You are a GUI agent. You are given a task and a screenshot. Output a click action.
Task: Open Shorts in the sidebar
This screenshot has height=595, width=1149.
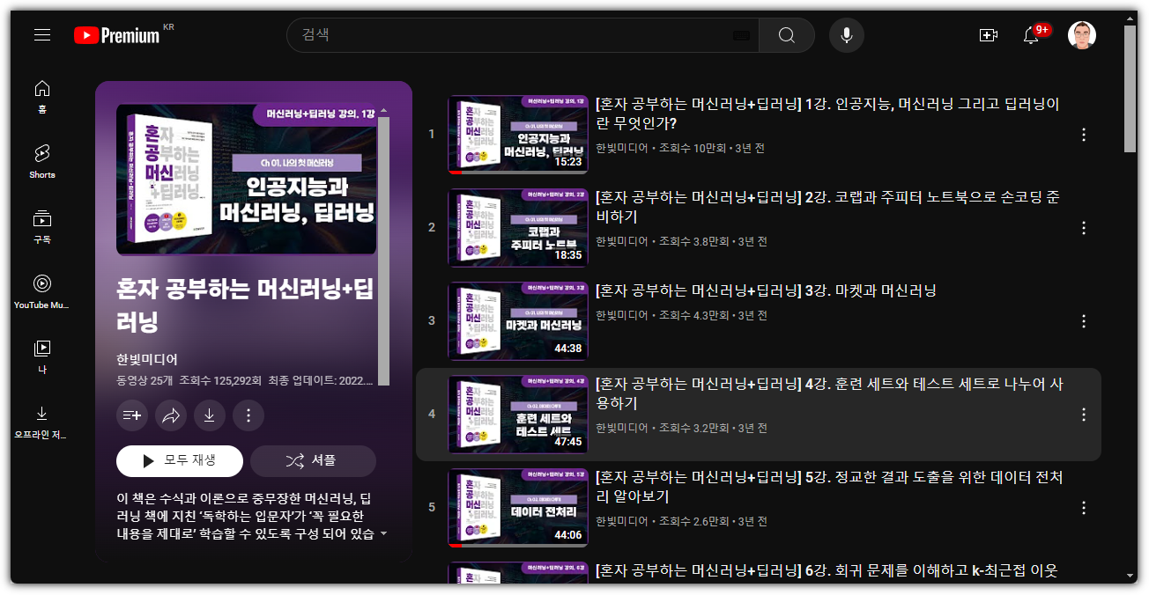(42, 161)
